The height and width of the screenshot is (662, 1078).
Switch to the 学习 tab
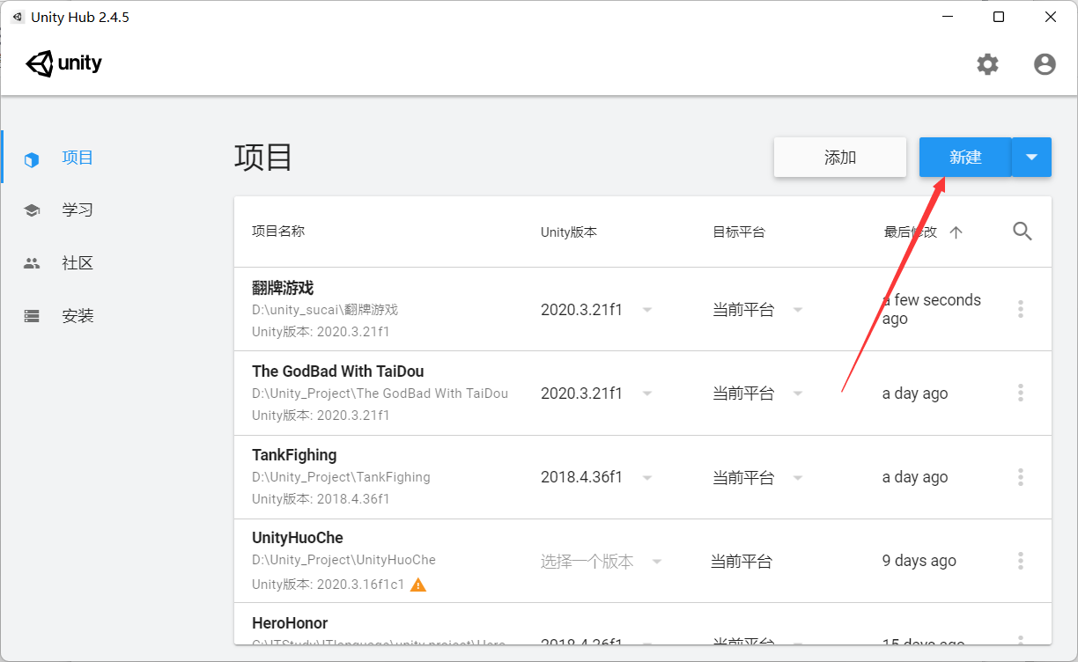pos(78,210)
